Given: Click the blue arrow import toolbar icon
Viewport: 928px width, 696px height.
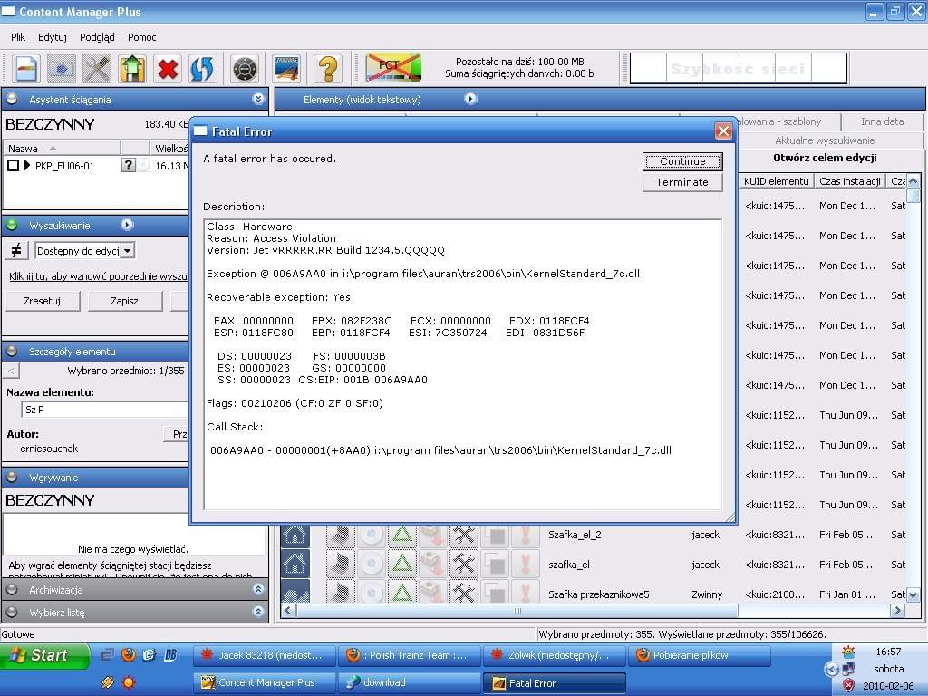Looking at the screenshot, I should (62, 68).
